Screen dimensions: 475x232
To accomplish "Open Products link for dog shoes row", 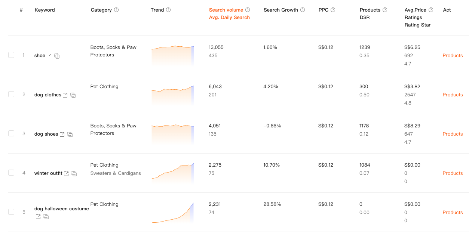I will pyautogui.click(x=453, y=134).
